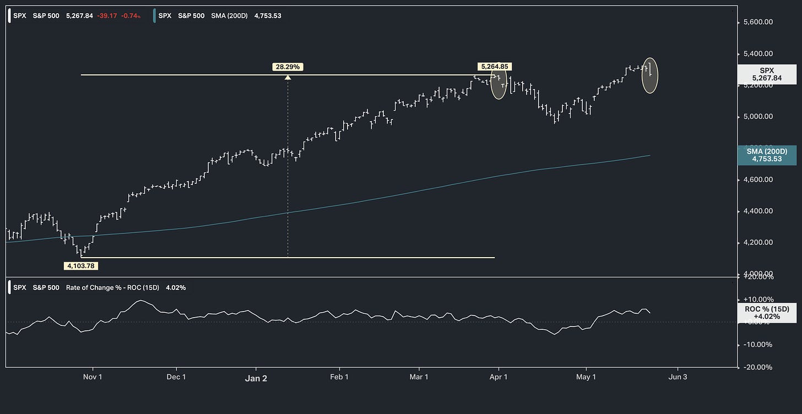Click the May 1 date axis label

pyautogui.click(x=586, y=377)
